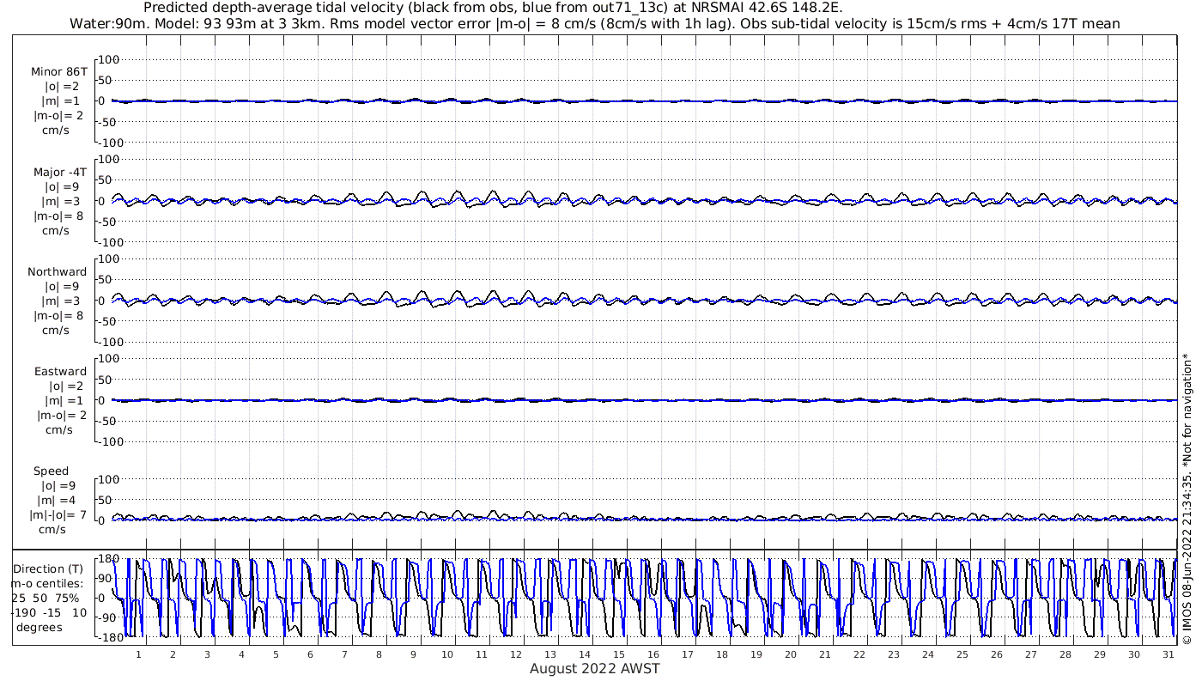Click day '15' on the date axis
The height and width of the screenshot is (687, 1202).
click(x=619, y=654)
